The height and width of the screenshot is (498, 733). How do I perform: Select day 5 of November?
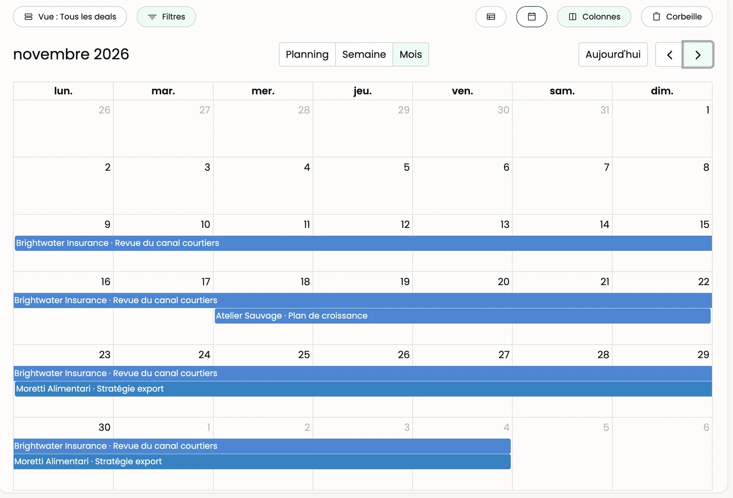tap(406, 167)
